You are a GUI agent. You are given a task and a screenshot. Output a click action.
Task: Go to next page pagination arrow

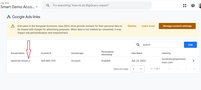click(x=186, y=69)
